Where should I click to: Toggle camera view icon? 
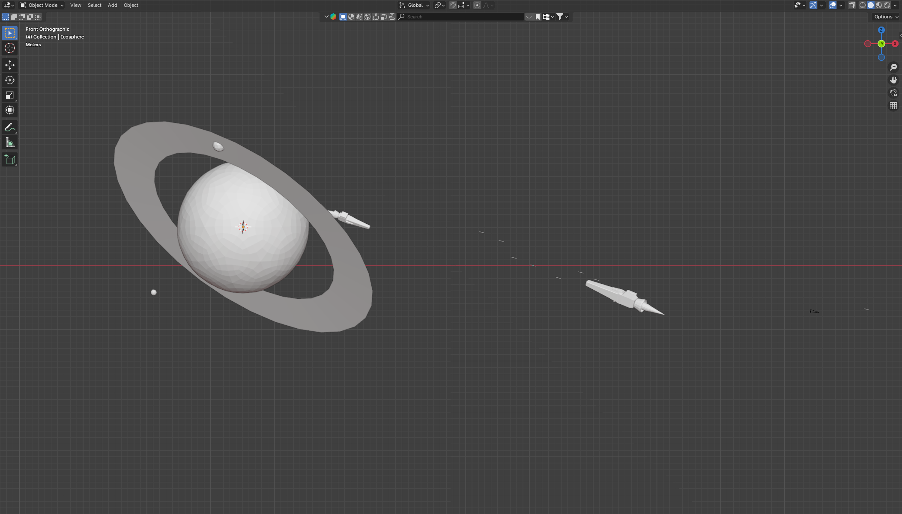click(893, 93)
